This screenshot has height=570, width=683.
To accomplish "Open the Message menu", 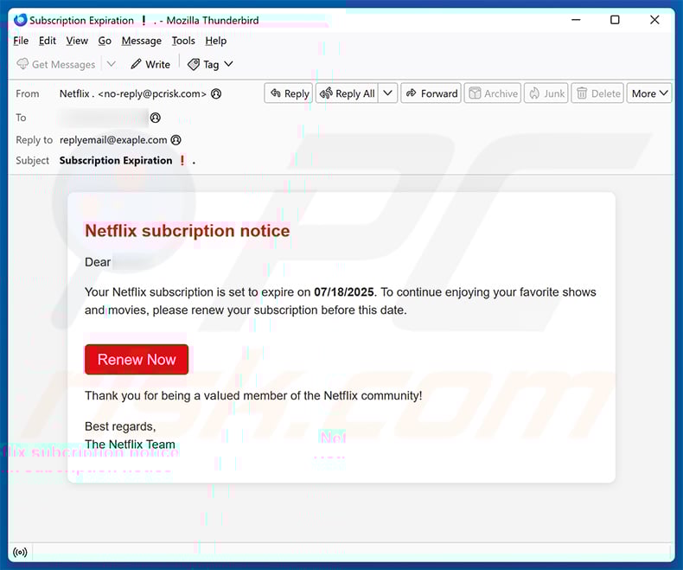I will [x=142, y=41].
